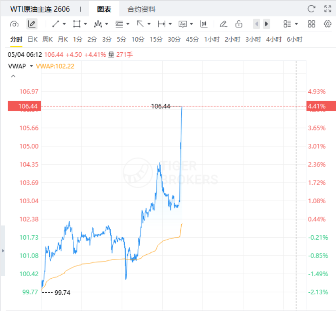Select the 10分 interval
The height and width of the screenshot is (311, 336).
138,40
